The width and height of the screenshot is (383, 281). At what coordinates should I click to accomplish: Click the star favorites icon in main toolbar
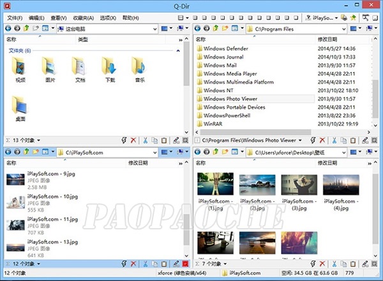coord(353,18)
